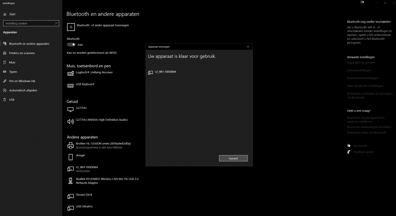Click the G277HU monitor icon
396x216 pixels.
70,109
